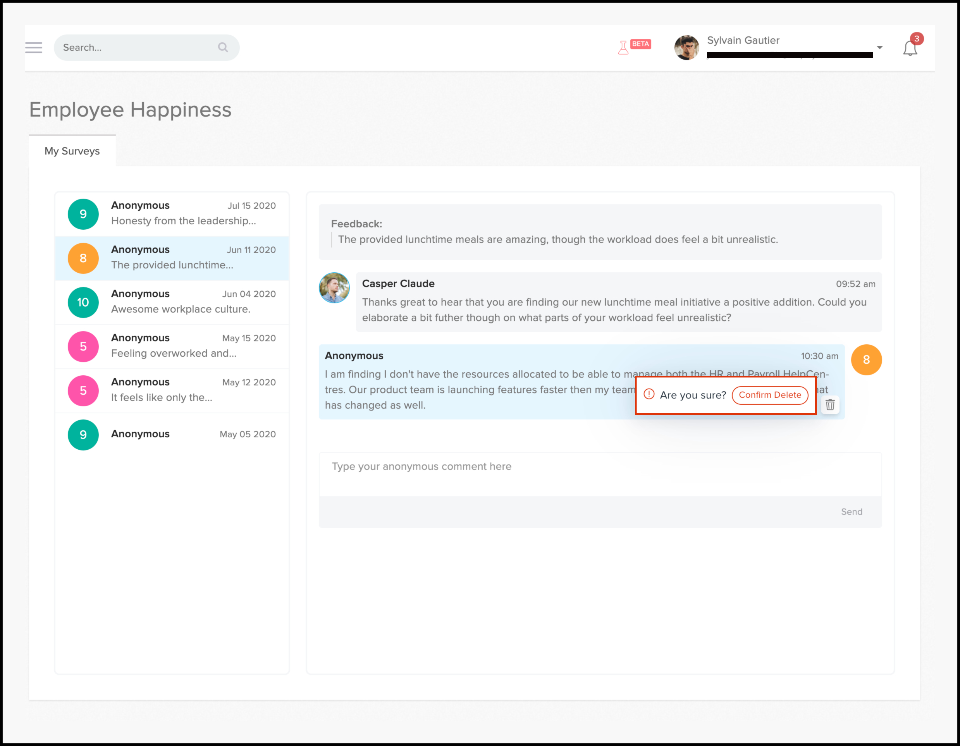Open the notifications bell
Image resolution: width=960 pixels, height=746 pixels.
coord(910,48)
